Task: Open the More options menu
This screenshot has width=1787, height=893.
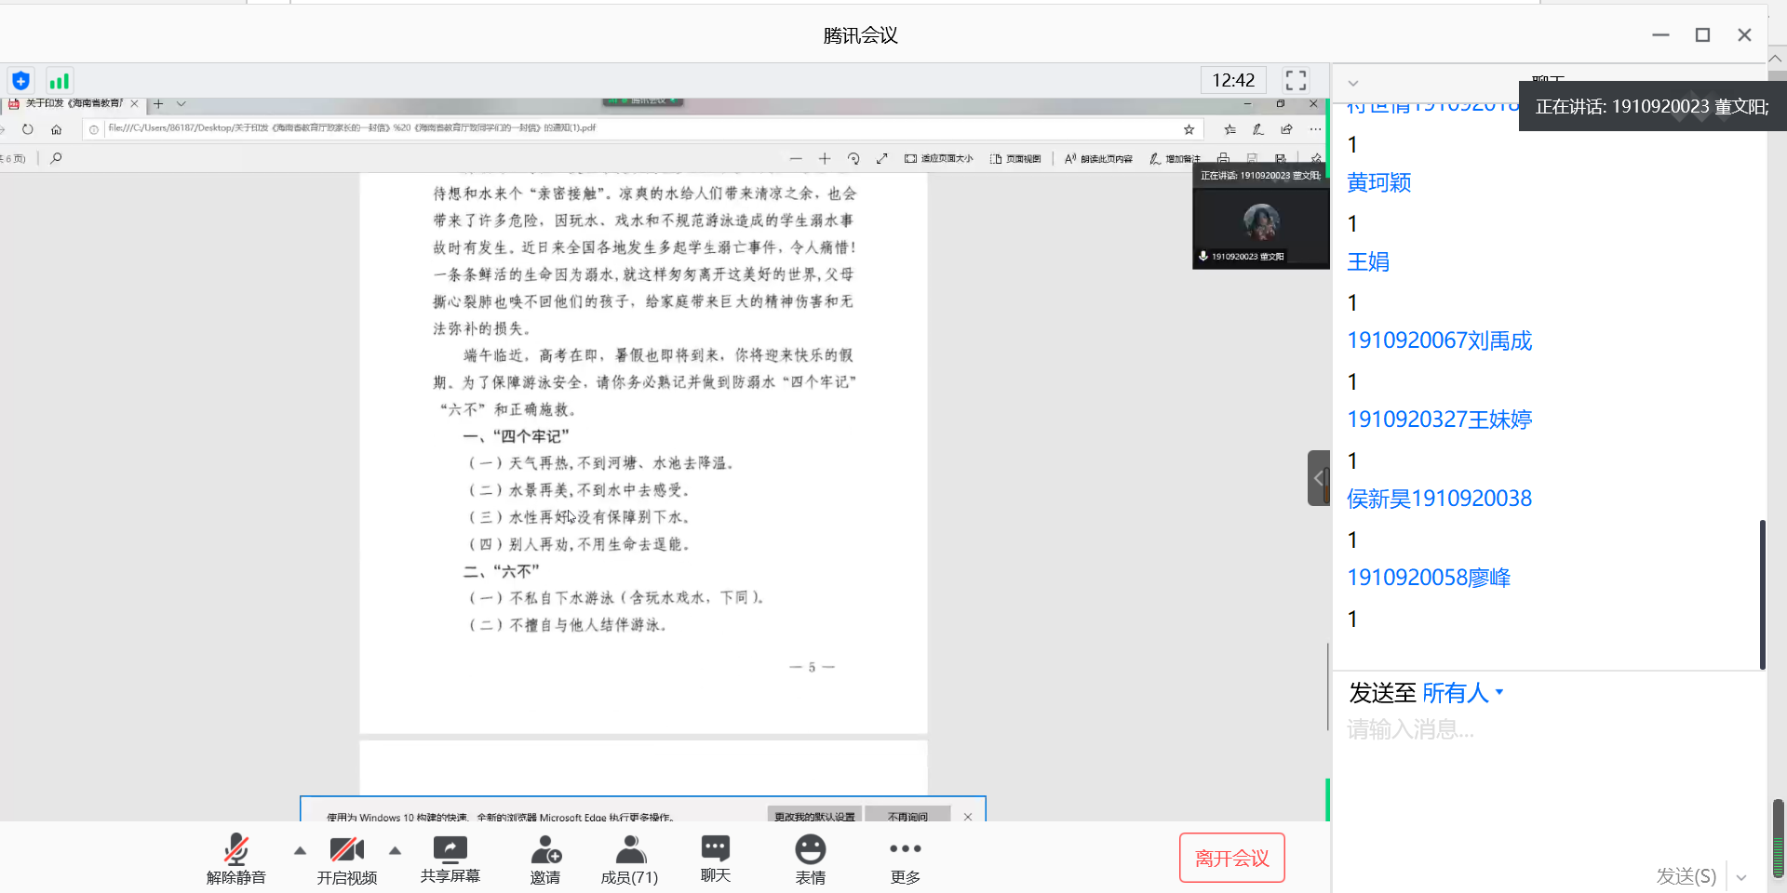Action: (905, 858)
